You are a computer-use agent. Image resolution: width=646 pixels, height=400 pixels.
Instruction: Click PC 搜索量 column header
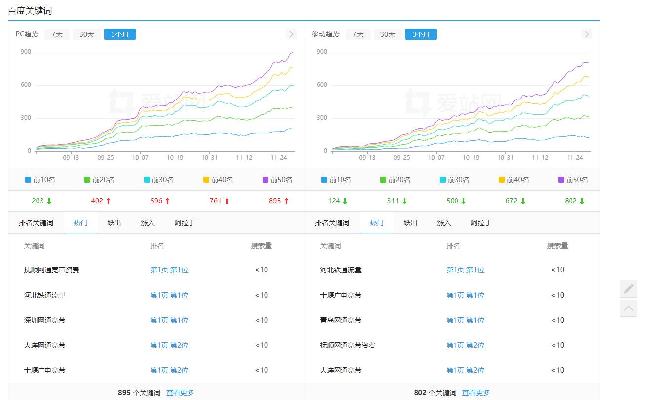coord(261,246)
